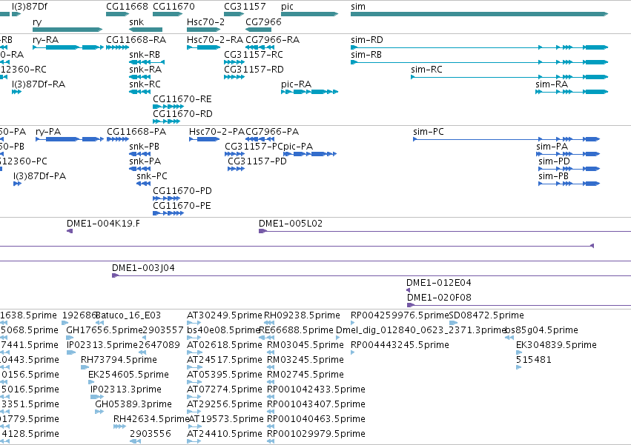This screenshot has height=445, width=631.
Task: Click the pic gene label
Action: point(288,7)
